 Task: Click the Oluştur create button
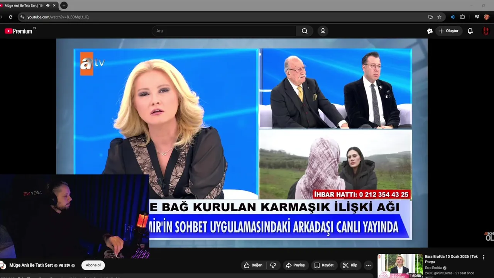tap(449, 31)
